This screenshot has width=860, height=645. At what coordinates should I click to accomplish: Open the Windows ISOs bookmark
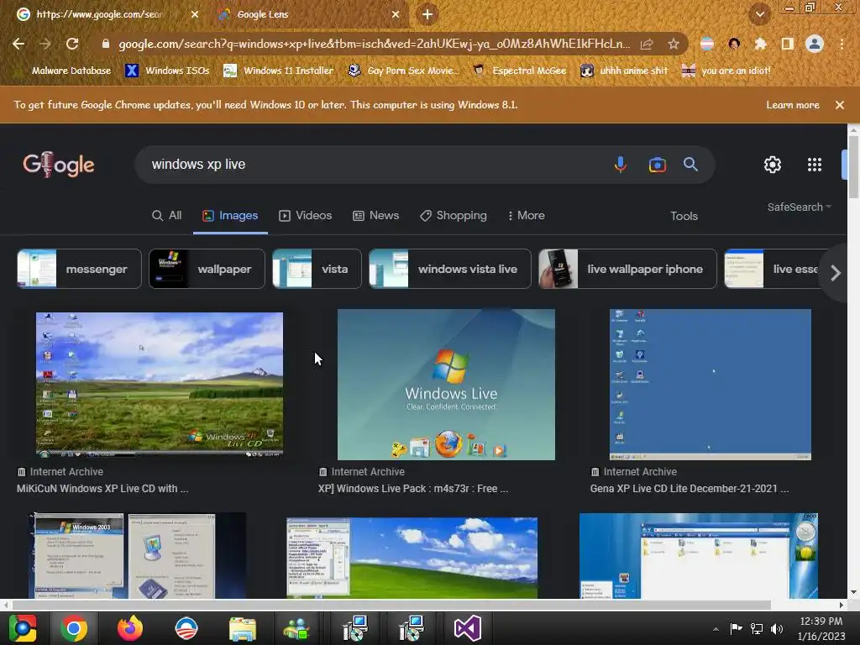(x=167, y=71)
